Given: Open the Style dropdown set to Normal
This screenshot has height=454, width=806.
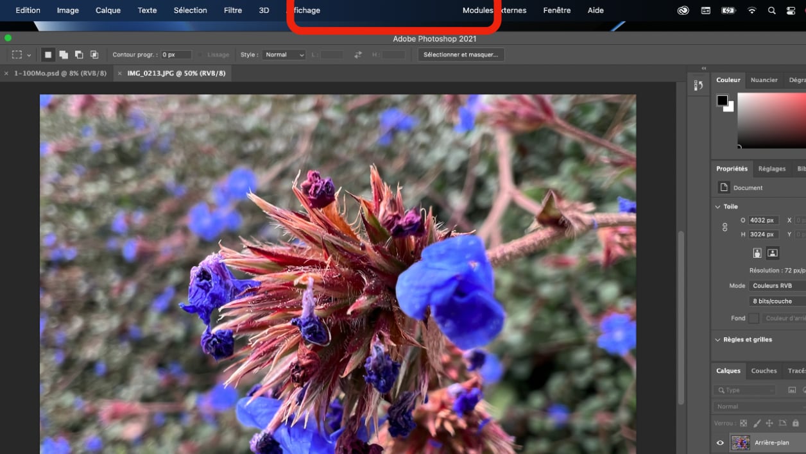Looking at the screenshot, I should [x=284, y=55].
